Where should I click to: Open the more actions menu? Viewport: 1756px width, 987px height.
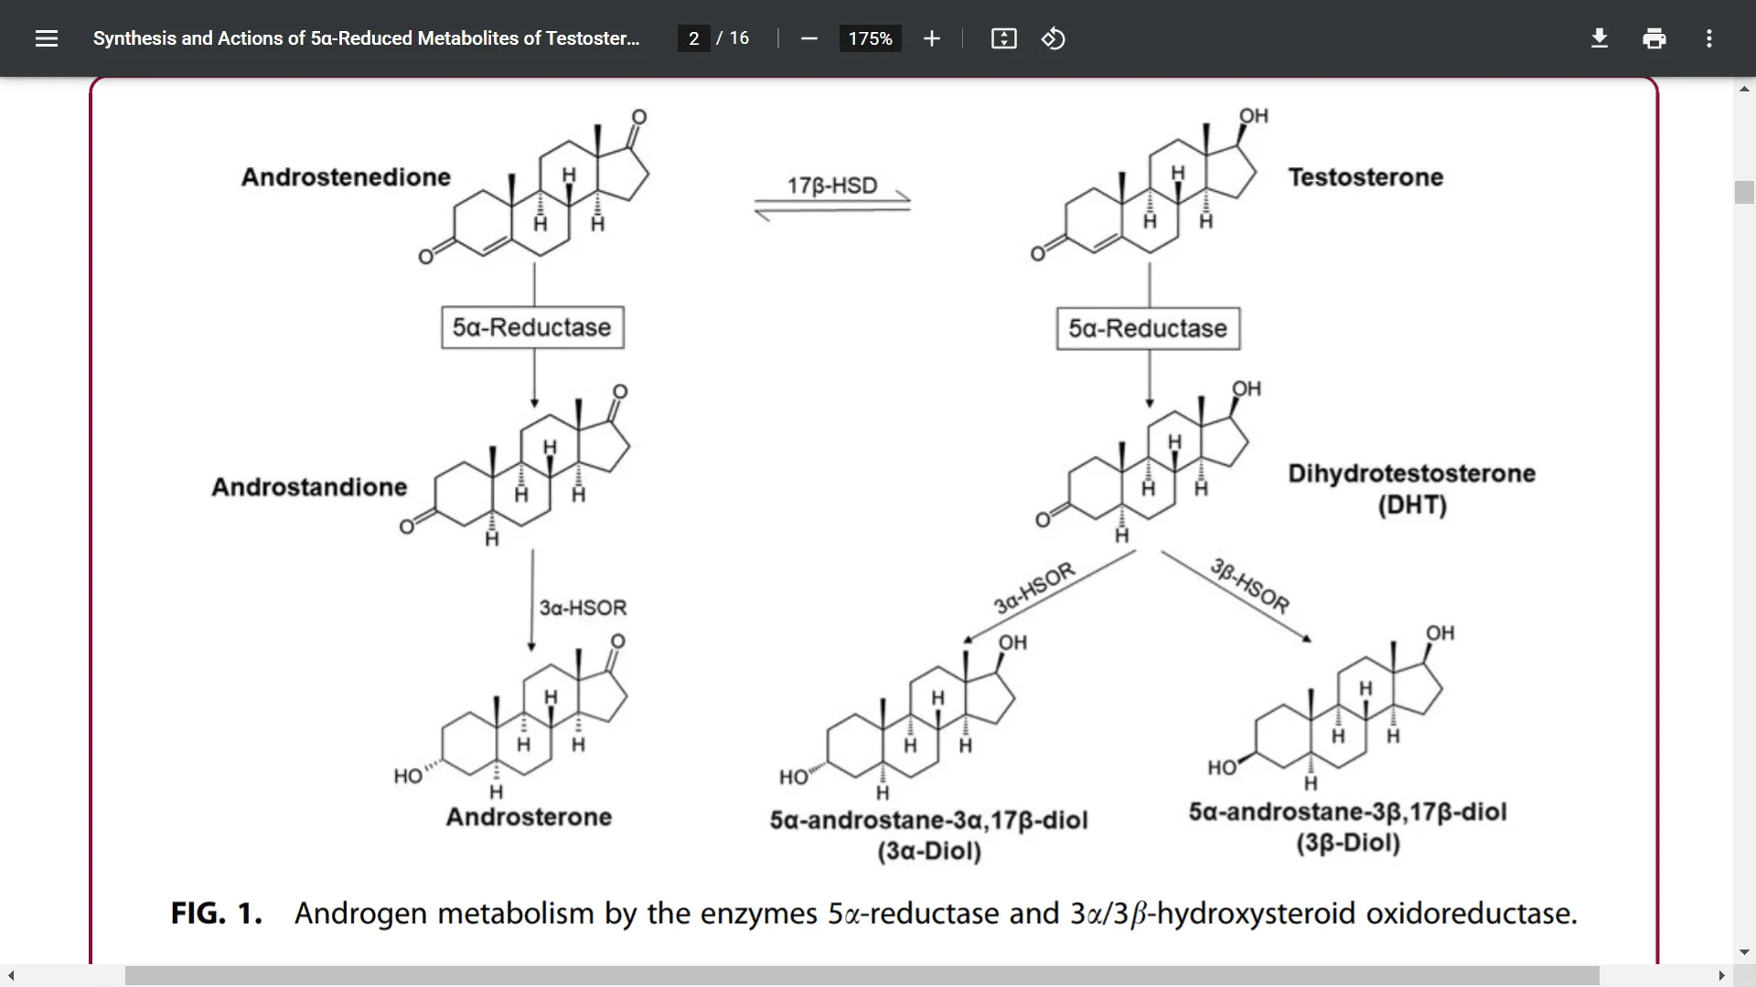coord(1709,38)
